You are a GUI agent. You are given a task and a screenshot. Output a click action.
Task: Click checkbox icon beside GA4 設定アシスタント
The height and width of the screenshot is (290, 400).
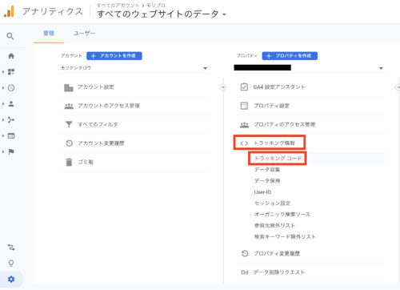pos(244,87)
